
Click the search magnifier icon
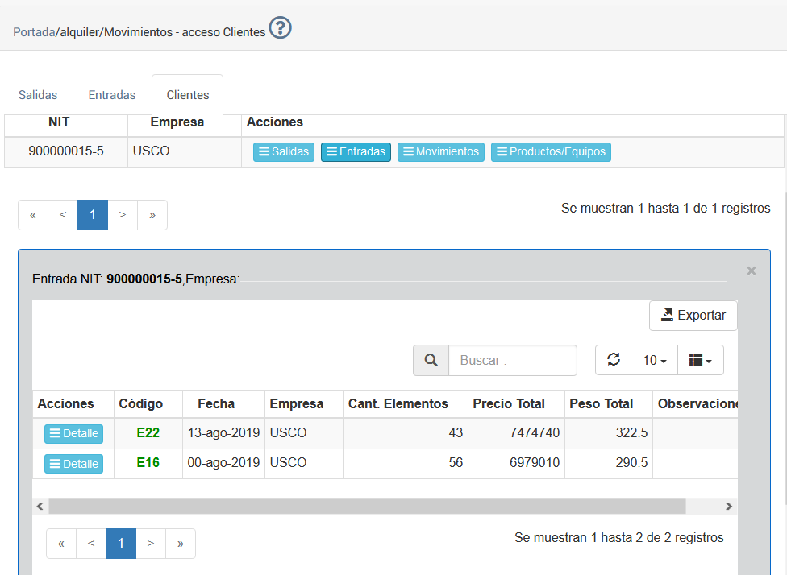click(x=431, y=361)
